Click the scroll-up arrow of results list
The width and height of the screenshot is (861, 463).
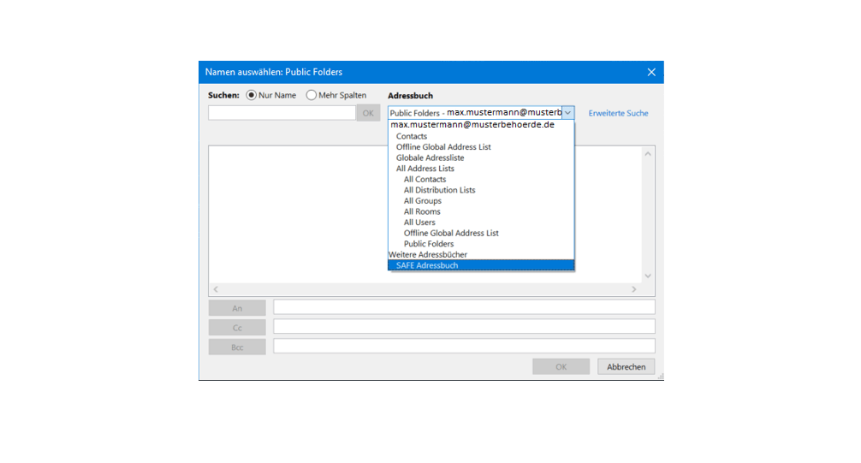click(648, 154)
